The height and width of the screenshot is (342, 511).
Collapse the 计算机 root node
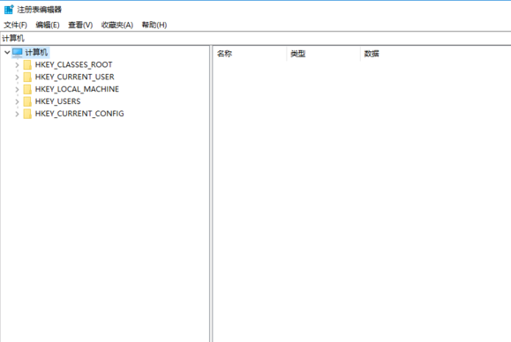coord(7,52)
